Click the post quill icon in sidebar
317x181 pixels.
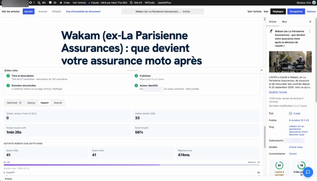271,31
